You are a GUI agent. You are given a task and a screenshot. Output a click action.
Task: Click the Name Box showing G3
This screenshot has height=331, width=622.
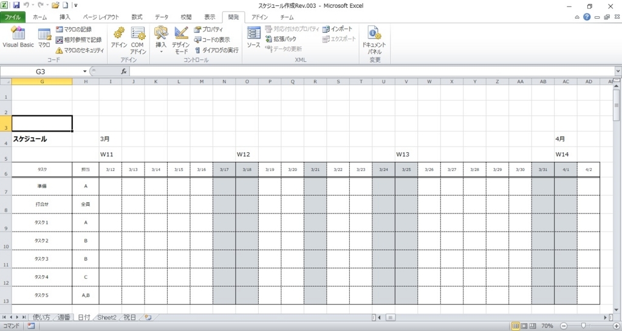tap(41, 72)
